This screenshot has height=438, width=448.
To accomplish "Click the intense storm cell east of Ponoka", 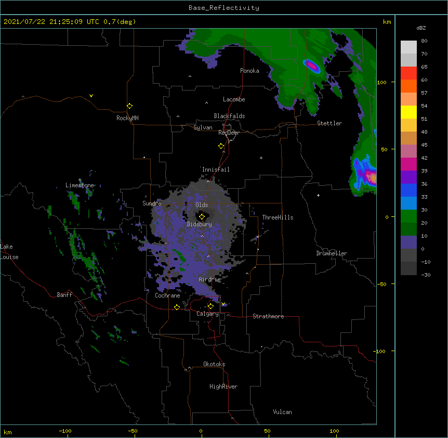I will tap(312, 66).
